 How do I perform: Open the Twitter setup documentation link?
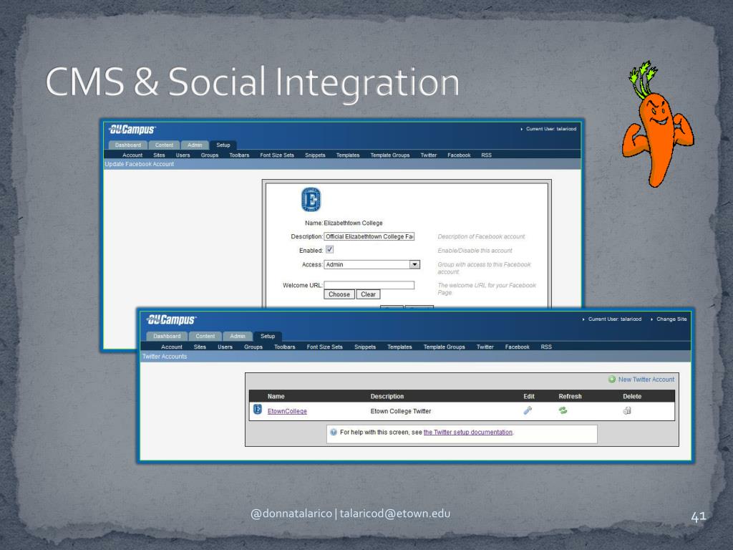pyautogui.click(x=468, y=432)
